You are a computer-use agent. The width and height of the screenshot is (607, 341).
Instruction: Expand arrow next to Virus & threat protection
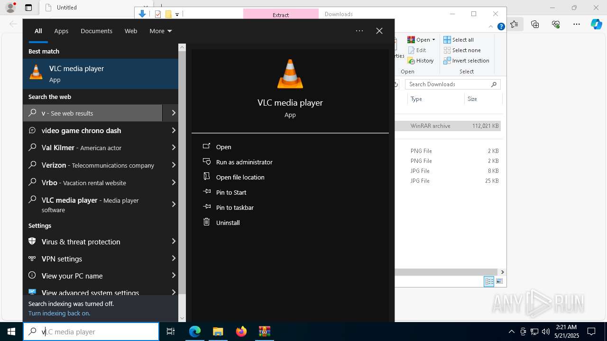pyautogui.click(x=174, y=241)
